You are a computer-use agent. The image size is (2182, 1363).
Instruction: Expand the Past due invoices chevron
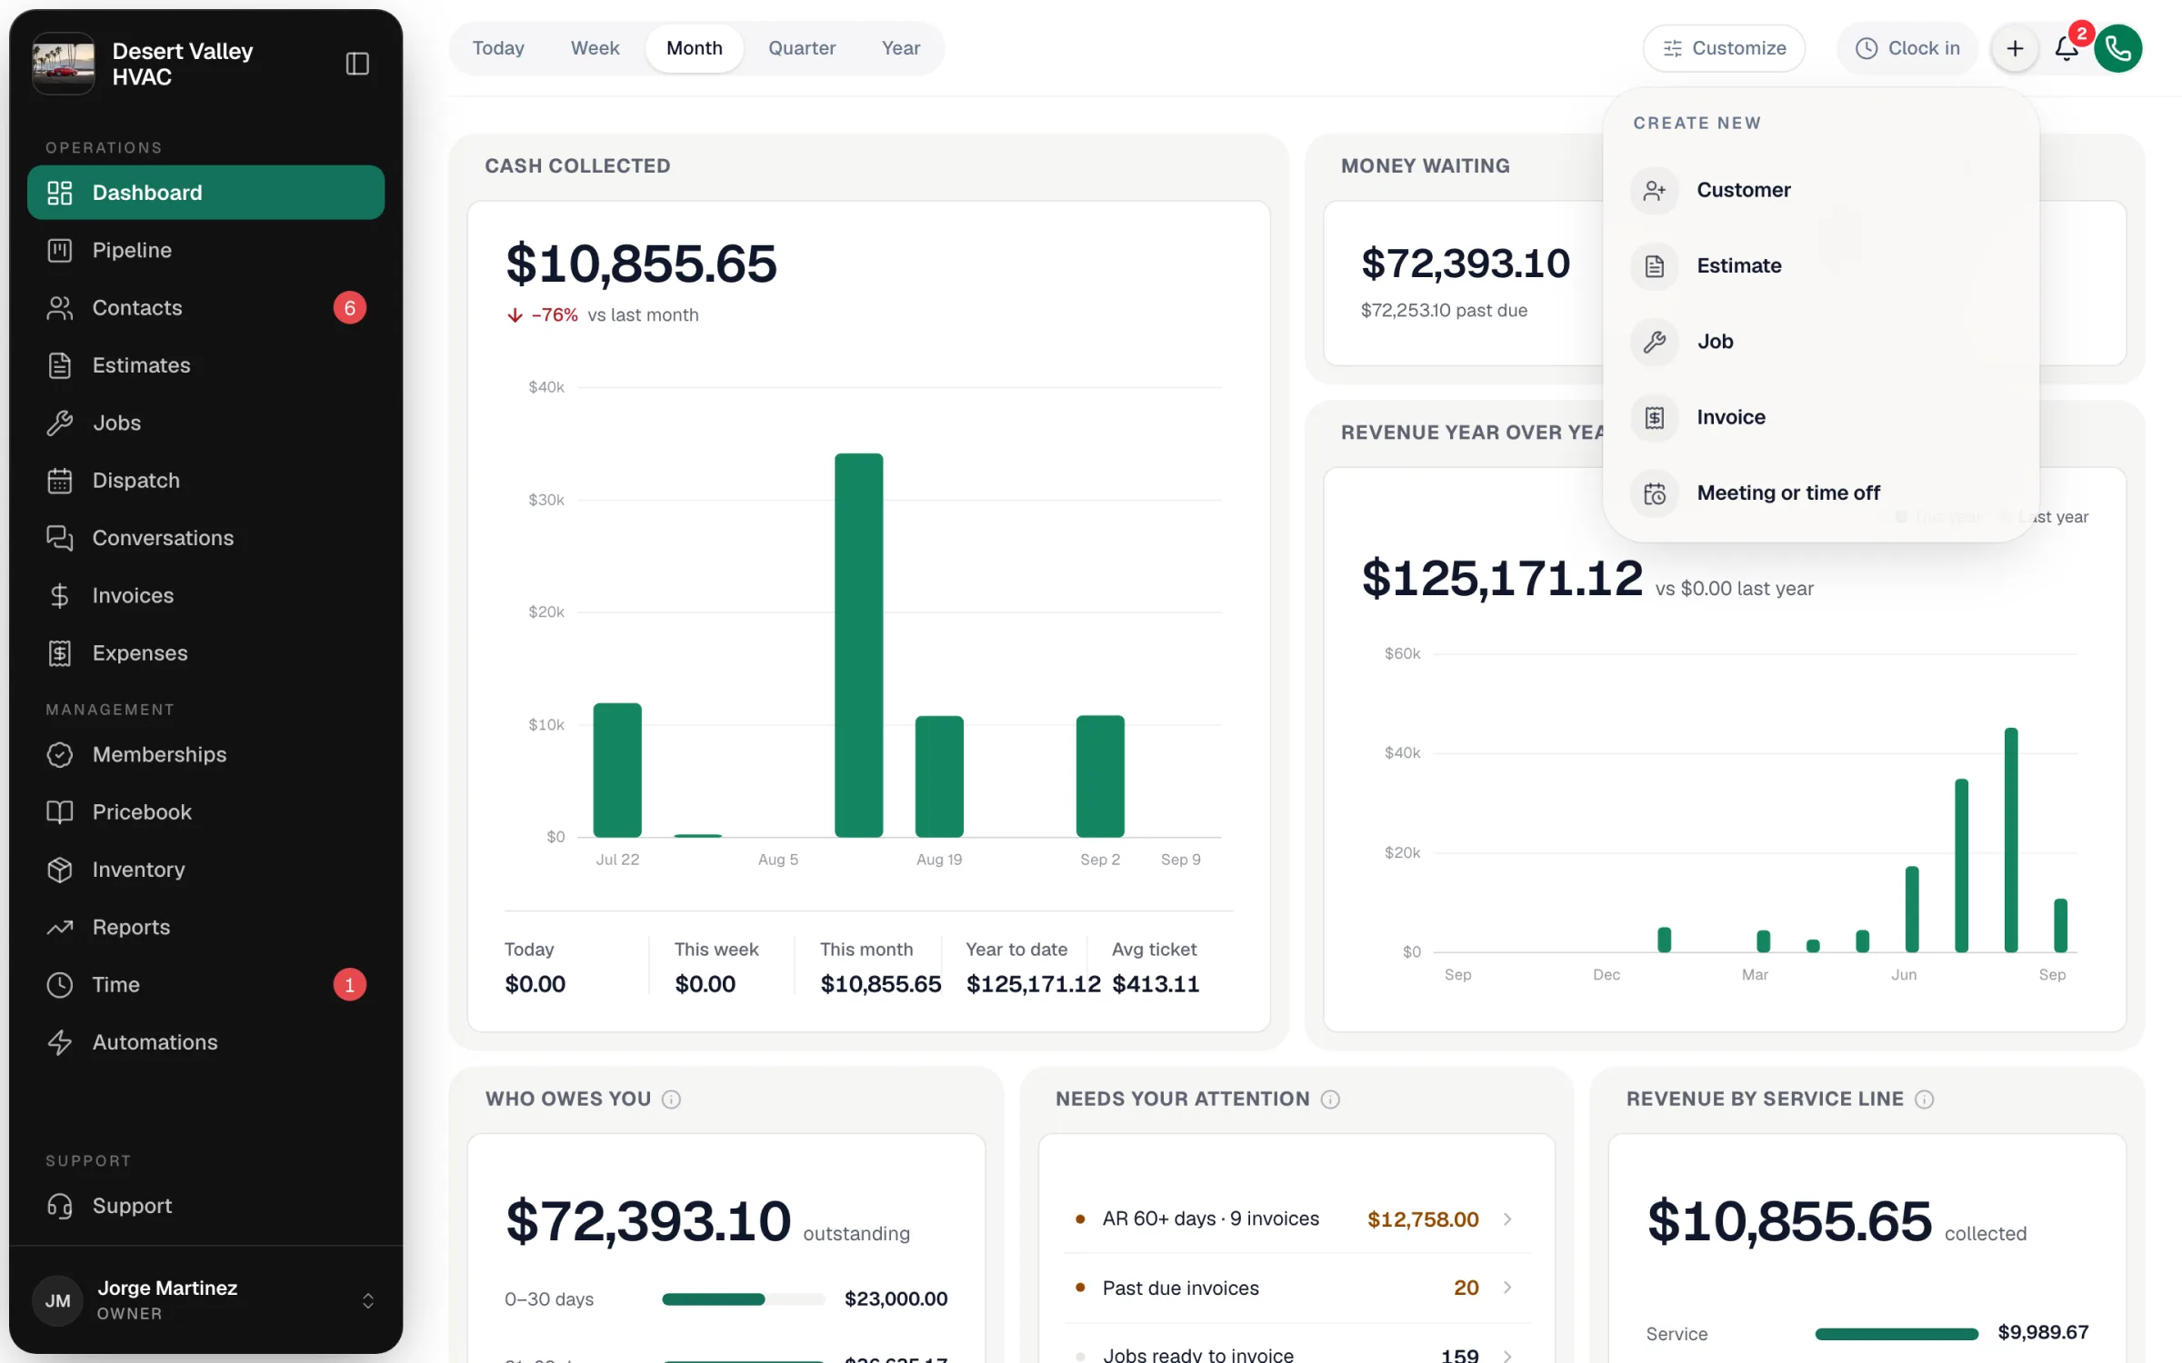pyautogui.click(x=1507, y=1288)
